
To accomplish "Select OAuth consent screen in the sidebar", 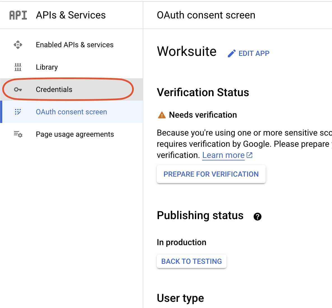I will (72, 112).
